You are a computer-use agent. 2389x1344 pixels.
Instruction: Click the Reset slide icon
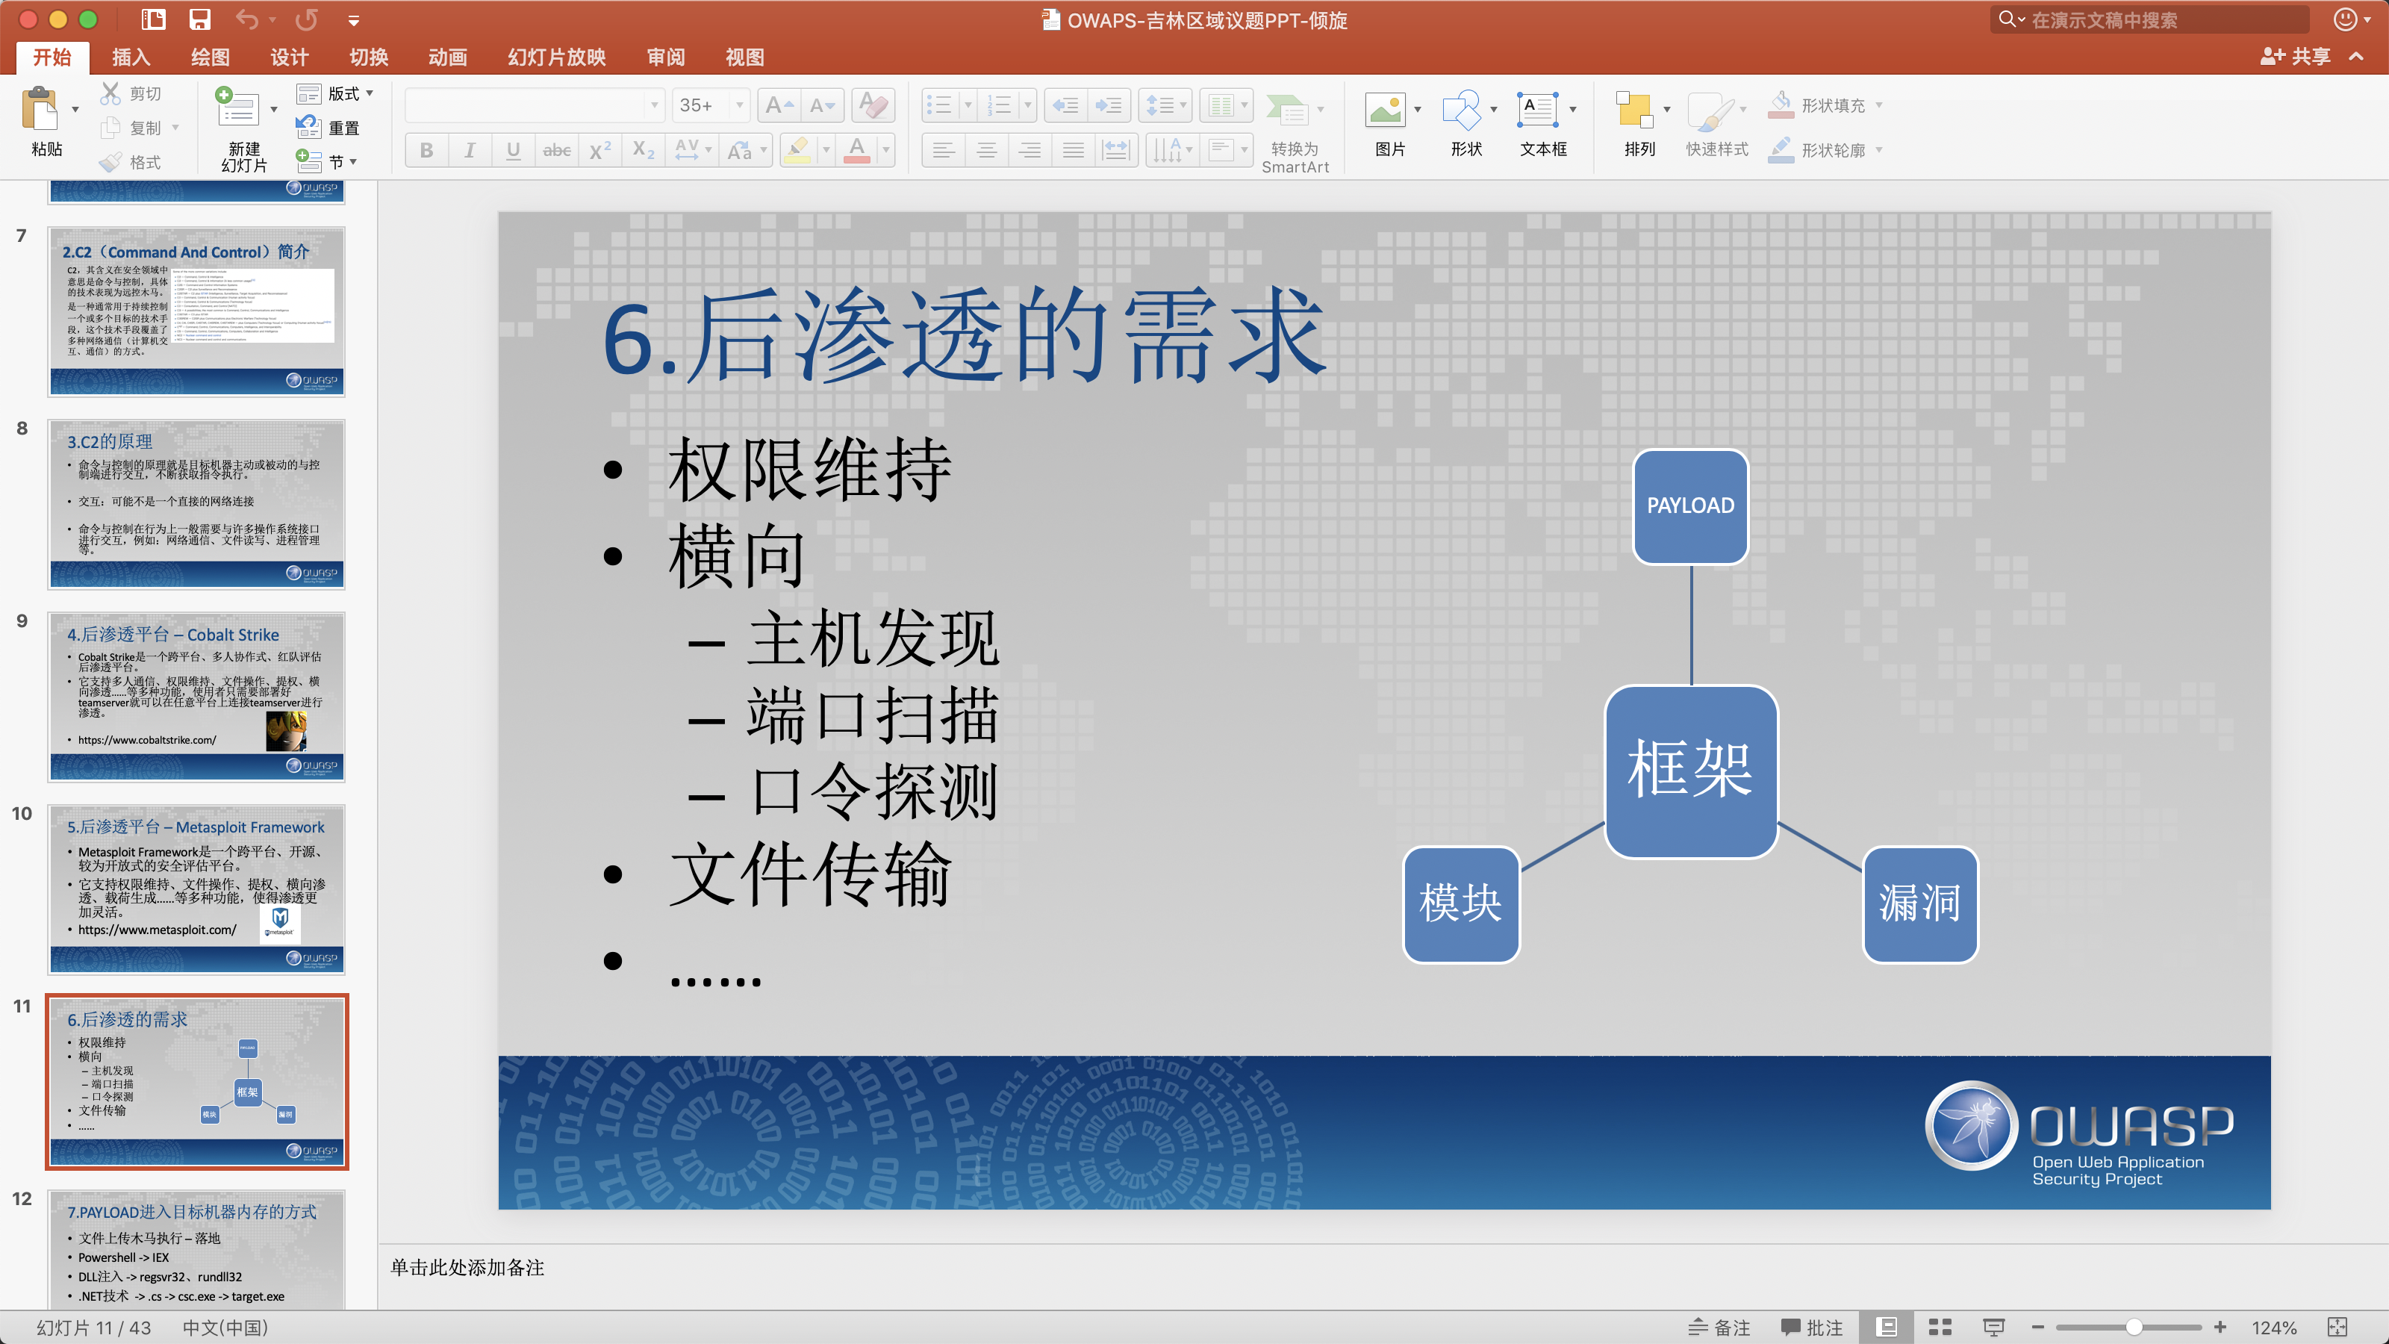308,127
